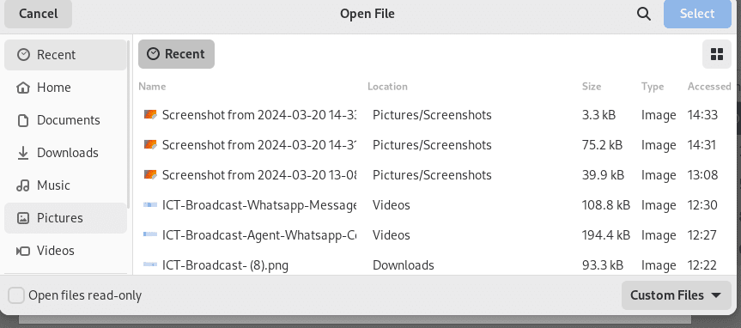Image resolution: width=741 pixels, height=328 pixels.
Task: Open Recent in the sidebar
Action: 66,55
